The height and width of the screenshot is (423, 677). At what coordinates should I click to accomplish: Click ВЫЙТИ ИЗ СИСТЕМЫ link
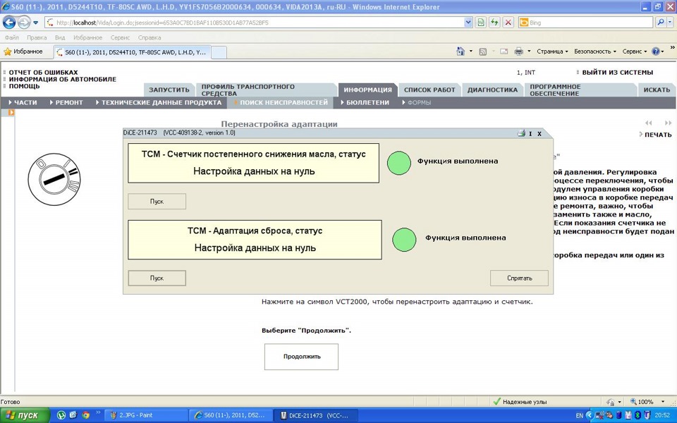tap(618, 73)
